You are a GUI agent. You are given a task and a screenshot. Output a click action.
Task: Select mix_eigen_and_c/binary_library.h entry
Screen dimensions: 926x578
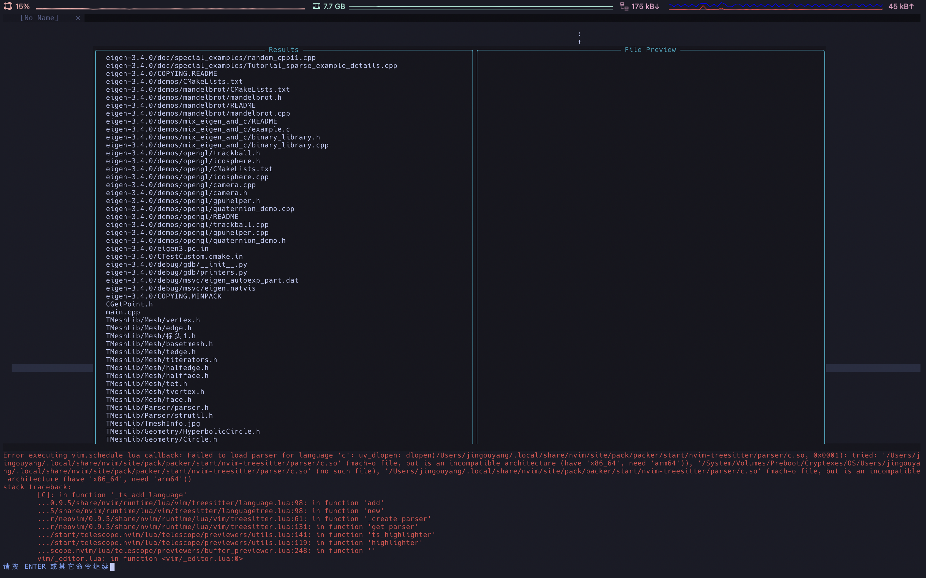[x=213, y=137]
